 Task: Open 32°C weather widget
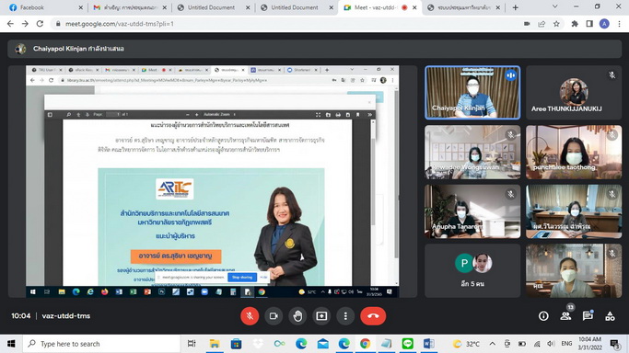pos(466,344)
